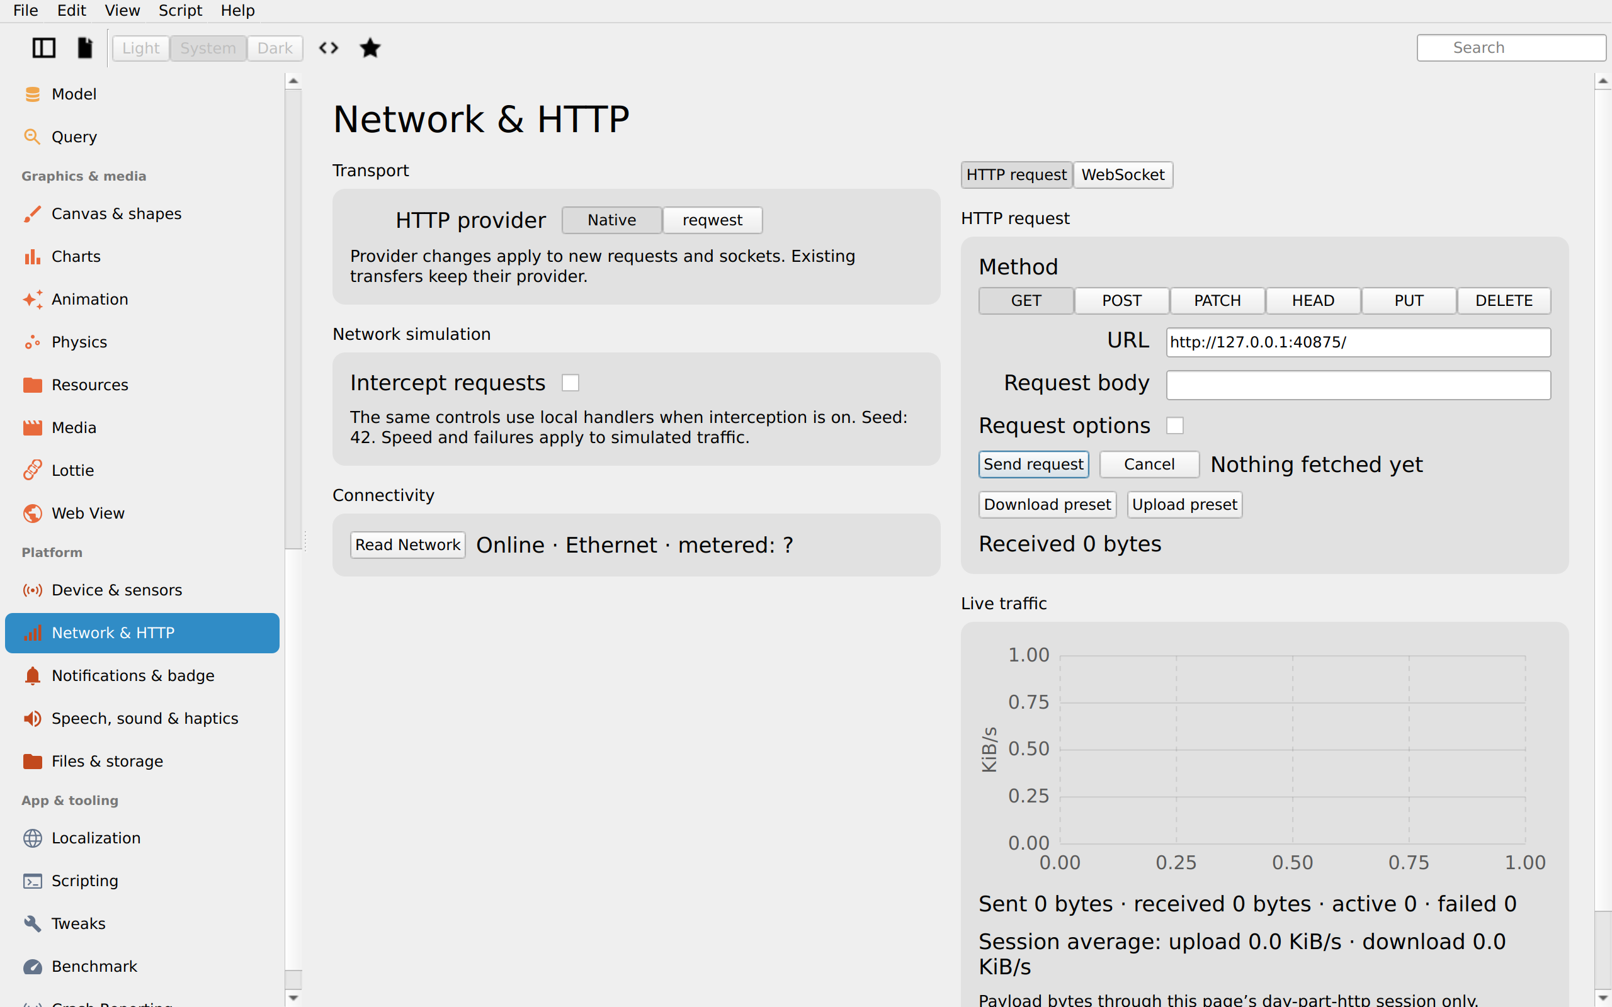Open the Model page icon
1612x1007 pixels.
click(32, 94)
